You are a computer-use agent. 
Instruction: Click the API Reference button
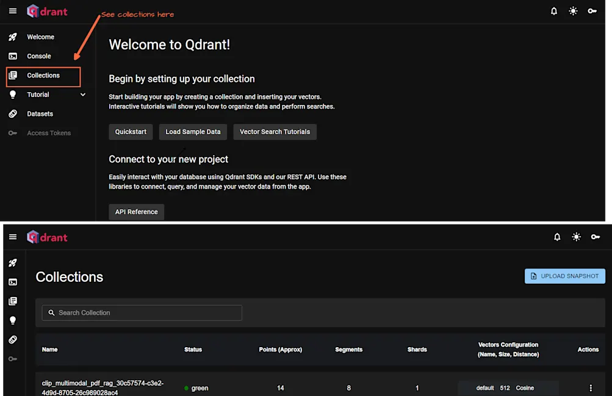tap(136, 212)
